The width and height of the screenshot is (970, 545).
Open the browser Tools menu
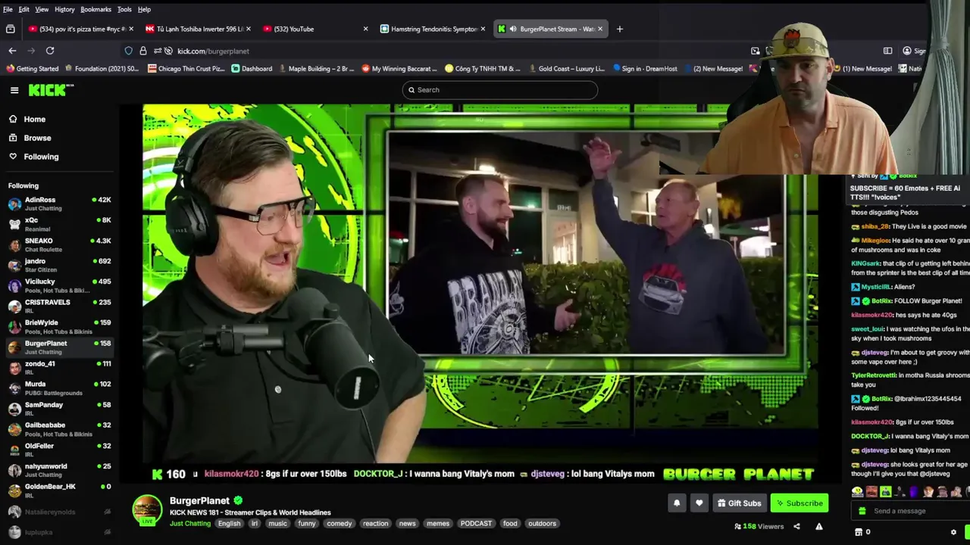click(124, 9)
